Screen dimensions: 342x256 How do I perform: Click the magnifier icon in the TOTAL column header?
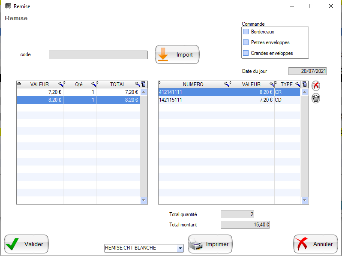(138, 84)
